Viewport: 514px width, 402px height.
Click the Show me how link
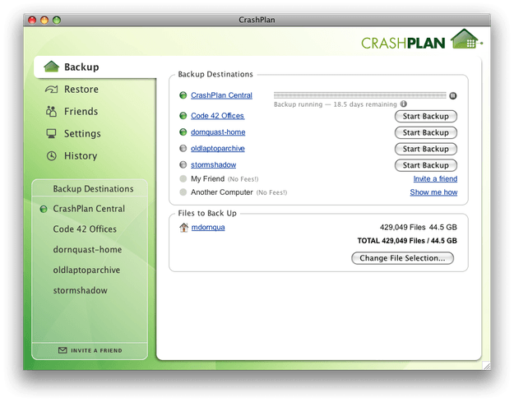[x=433, y=192]
